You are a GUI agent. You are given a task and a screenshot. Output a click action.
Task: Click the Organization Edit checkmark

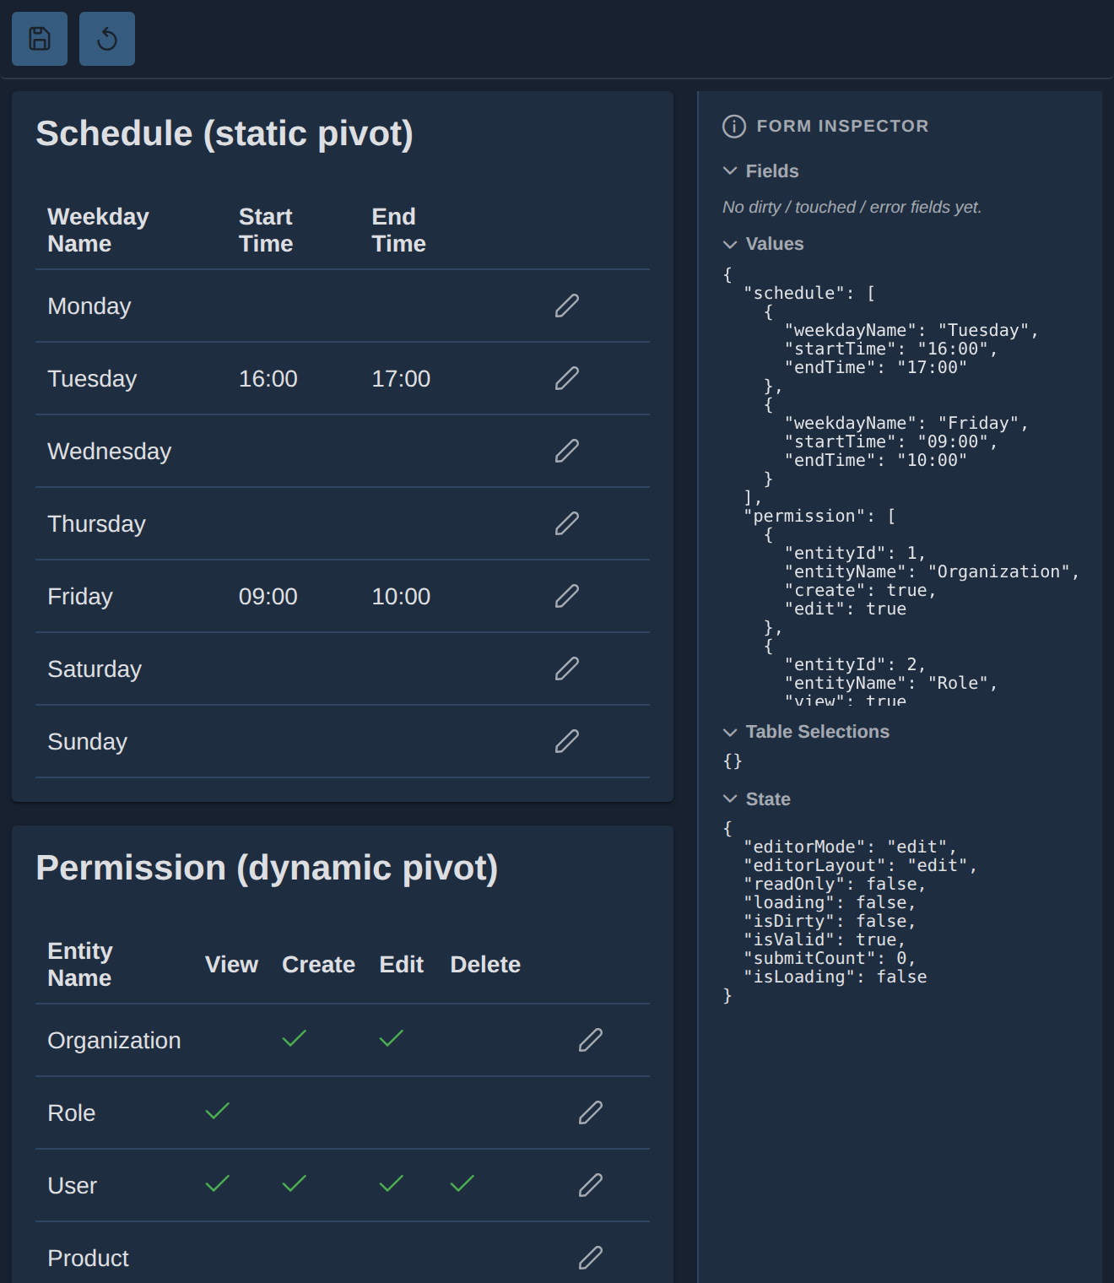coord(392,1038)
